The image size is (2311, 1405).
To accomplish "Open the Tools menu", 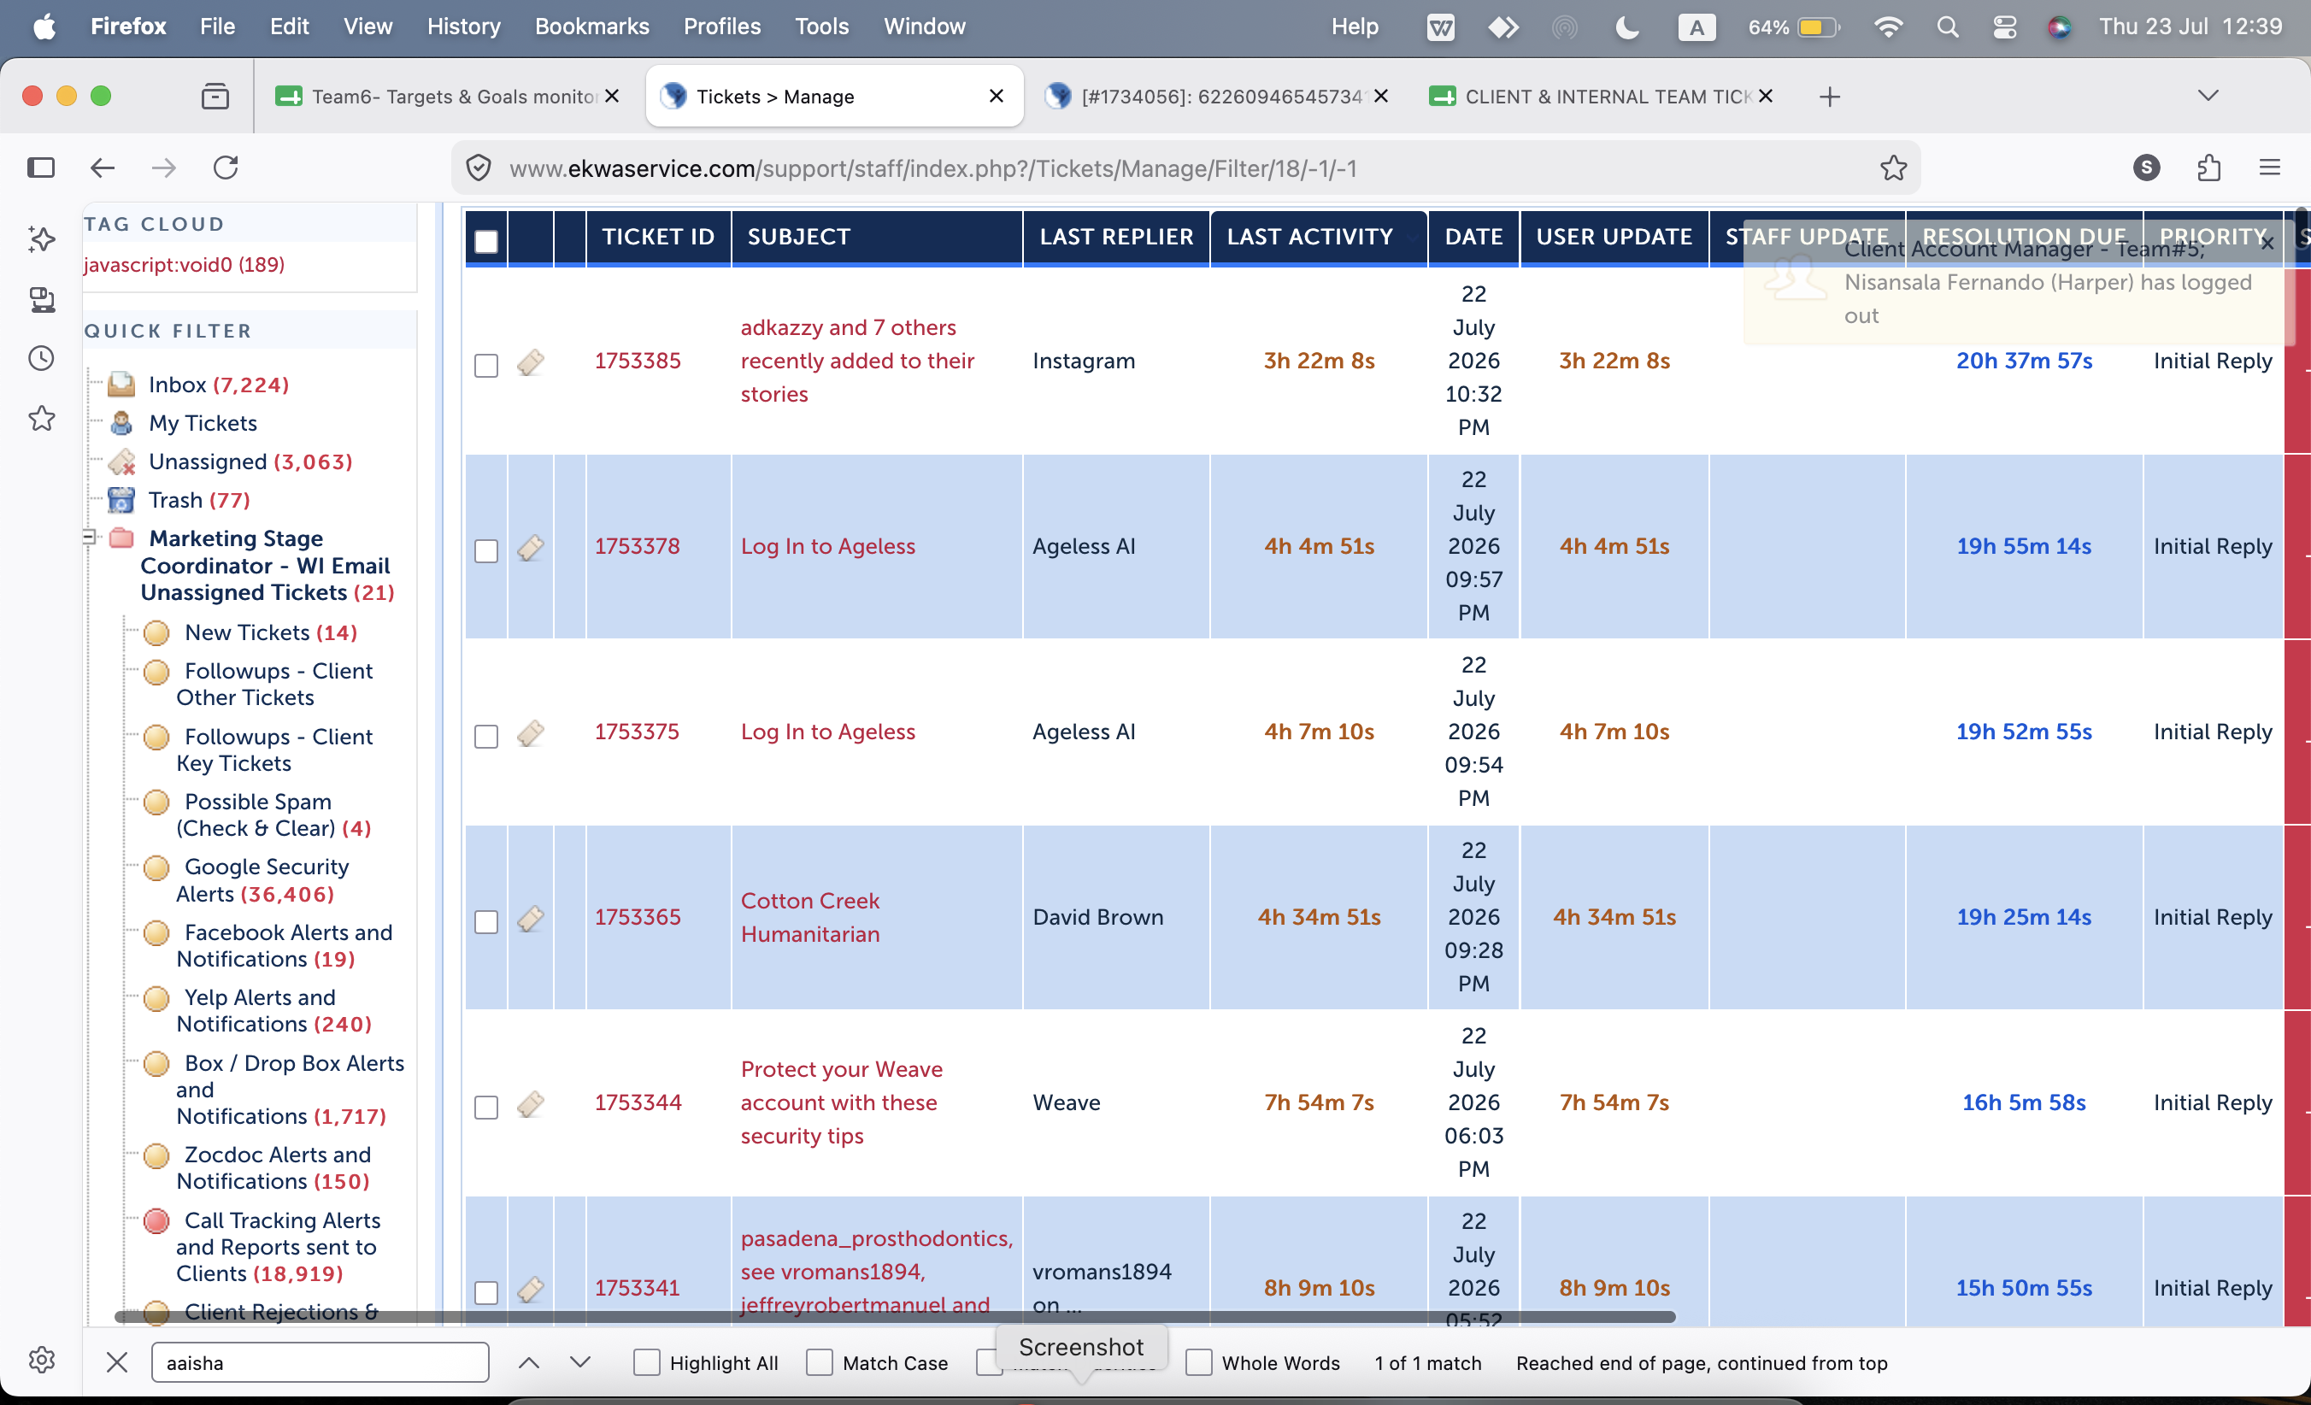I will 821,26.
